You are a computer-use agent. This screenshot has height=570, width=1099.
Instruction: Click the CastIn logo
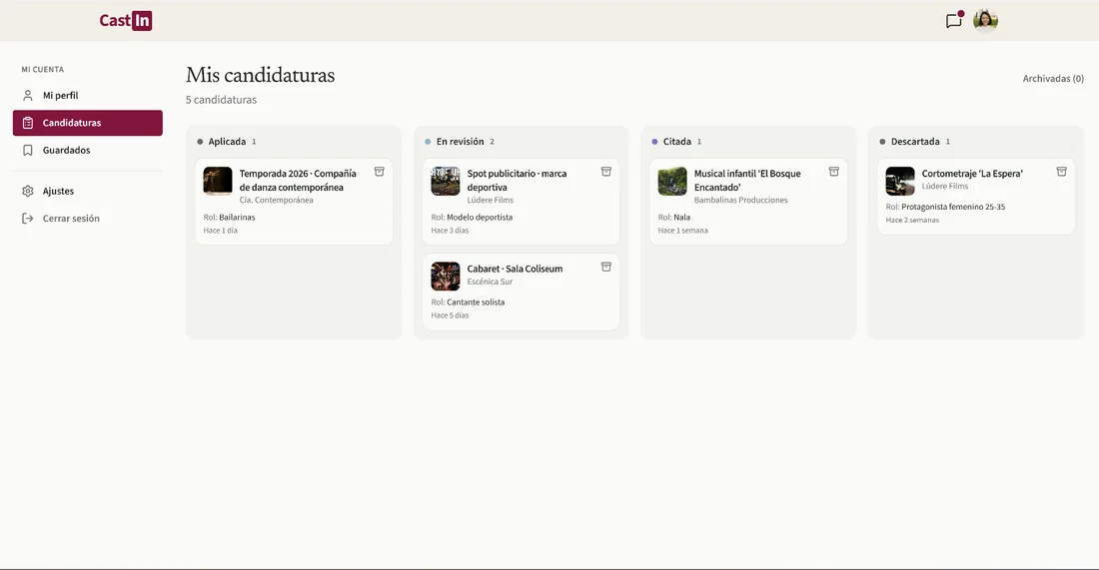pos(126,20)
